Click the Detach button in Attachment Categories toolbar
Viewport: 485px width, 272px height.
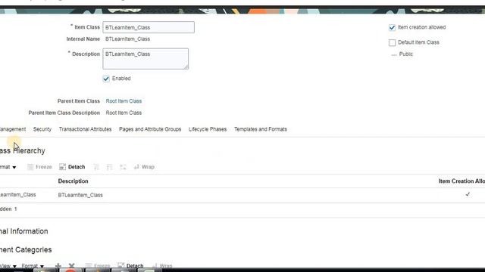pos(130,265)
